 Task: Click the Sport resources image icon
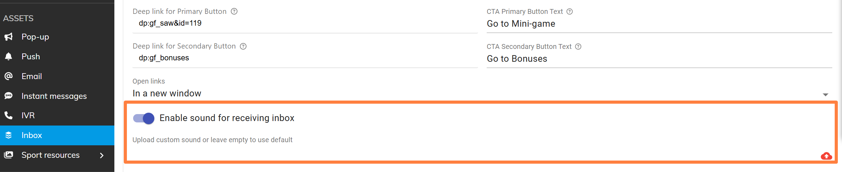click(x=9, y=155)
